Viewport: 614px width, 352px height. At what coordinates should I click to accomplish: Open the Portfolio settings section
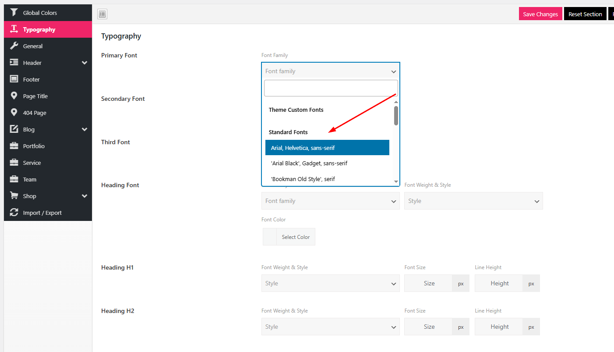(x=48, y=146)
